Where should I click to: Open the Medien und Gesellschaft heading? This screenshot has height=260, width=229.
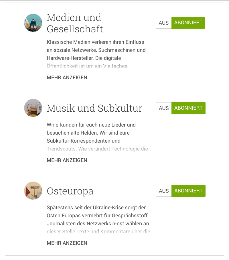point(75,23)
